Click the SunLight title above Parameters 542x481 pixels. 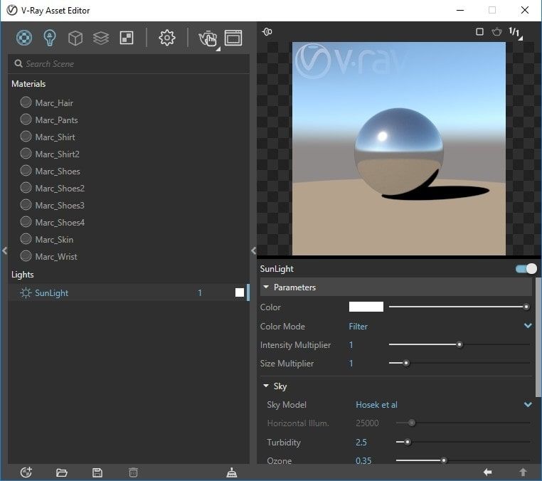277,269
